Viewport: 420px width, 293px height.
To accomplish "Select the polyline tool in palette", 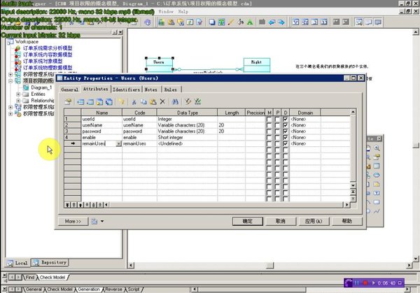I will (x=377, y=211).
